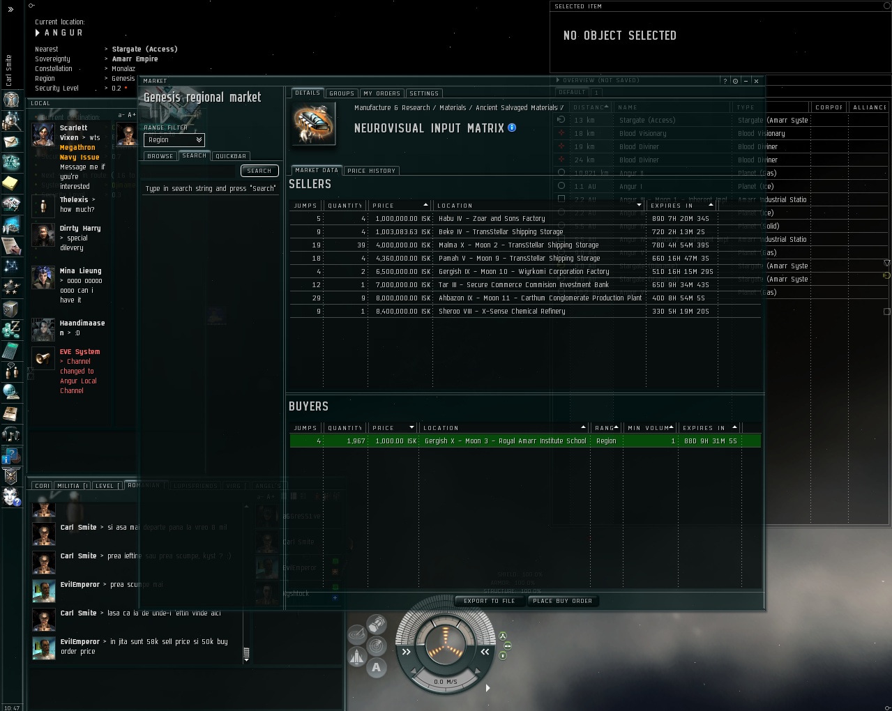Sort sellers by Expires In column
Screen dimensions: 892x711
[x=682, y=206]
